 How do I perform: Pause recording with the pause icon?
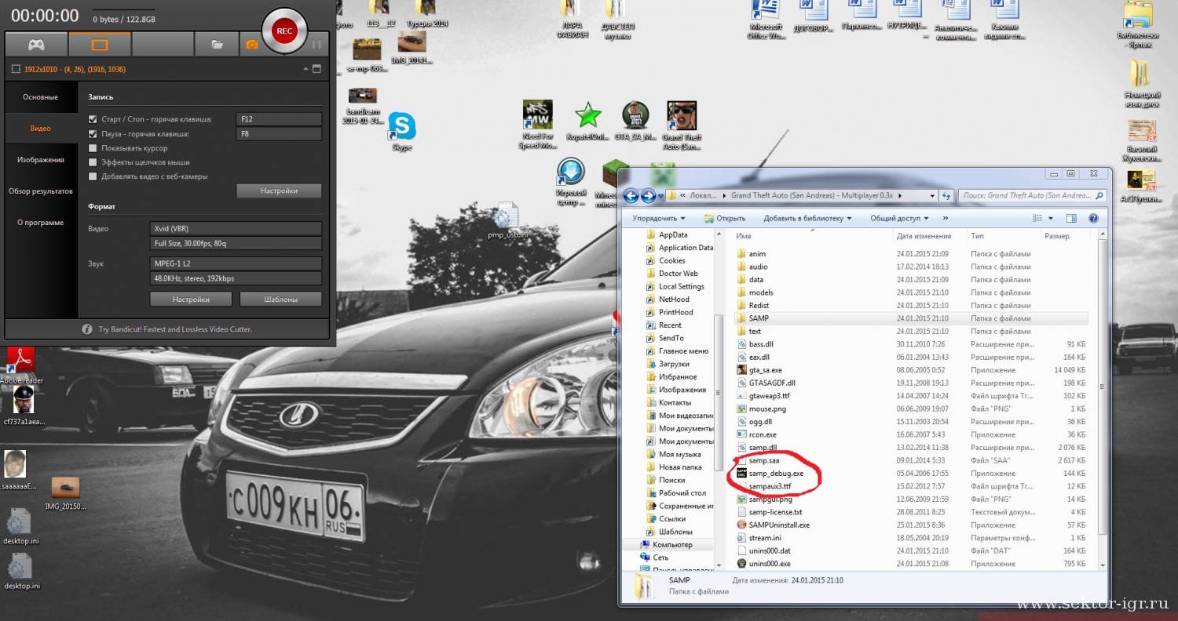316,45
